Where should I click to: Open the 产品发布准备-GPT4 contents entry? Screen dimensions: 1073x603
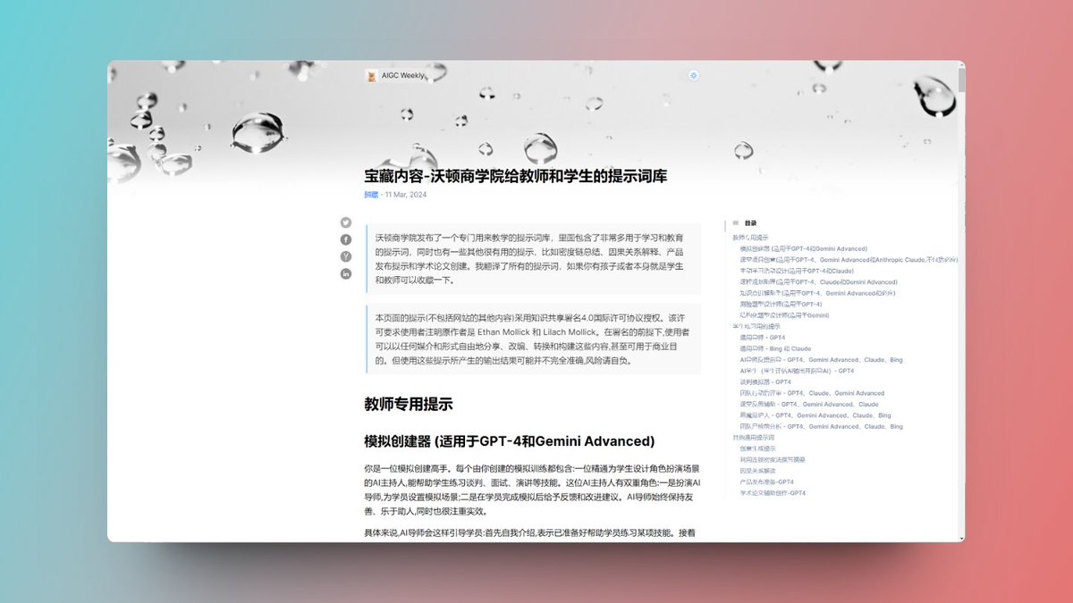click(766, 482)
